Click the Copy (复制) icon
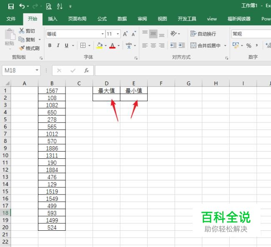This screenshot has height=247, width=271. coord(21,40)
